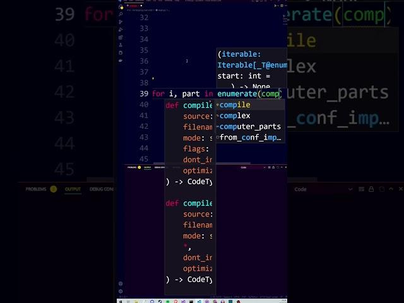Open the Source Control view

point(121,22)
